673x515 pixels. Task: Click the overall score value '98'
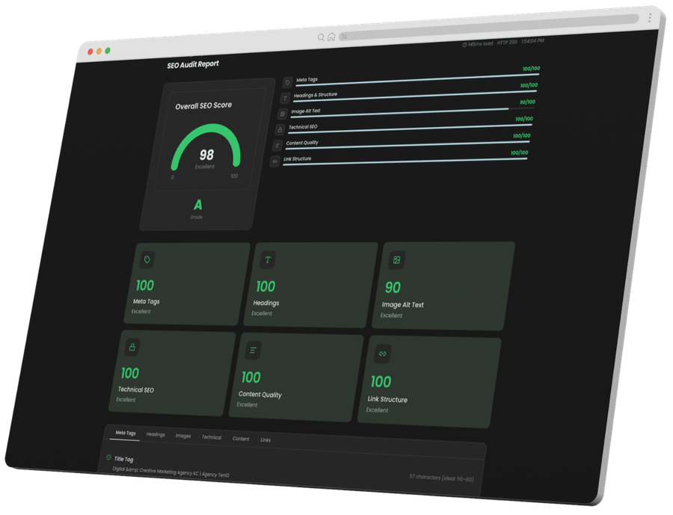[x=206, y=155]
